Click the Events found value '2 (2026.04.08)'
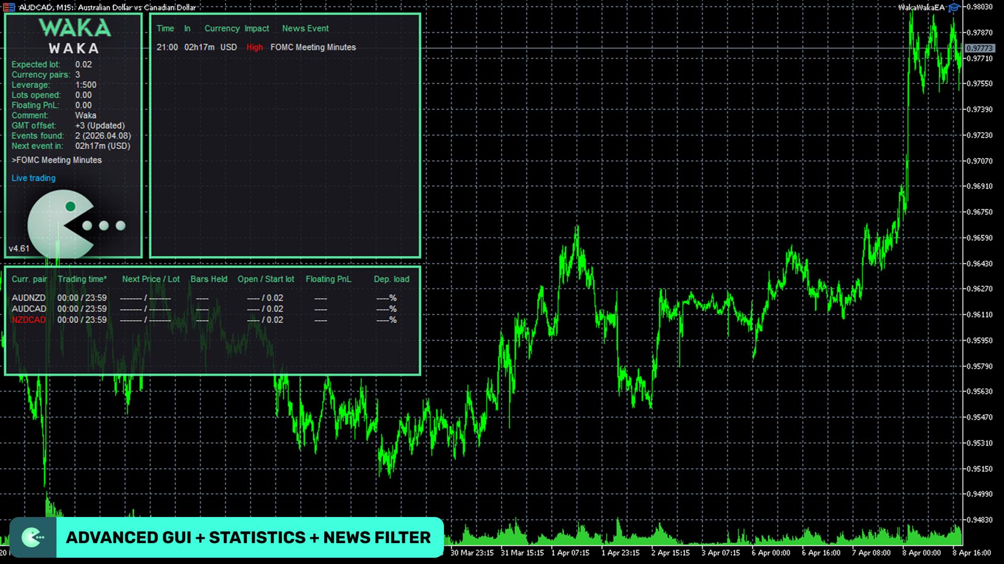Image resolution: width=1004 pixels, height=564 pixels. coord(103,136)
